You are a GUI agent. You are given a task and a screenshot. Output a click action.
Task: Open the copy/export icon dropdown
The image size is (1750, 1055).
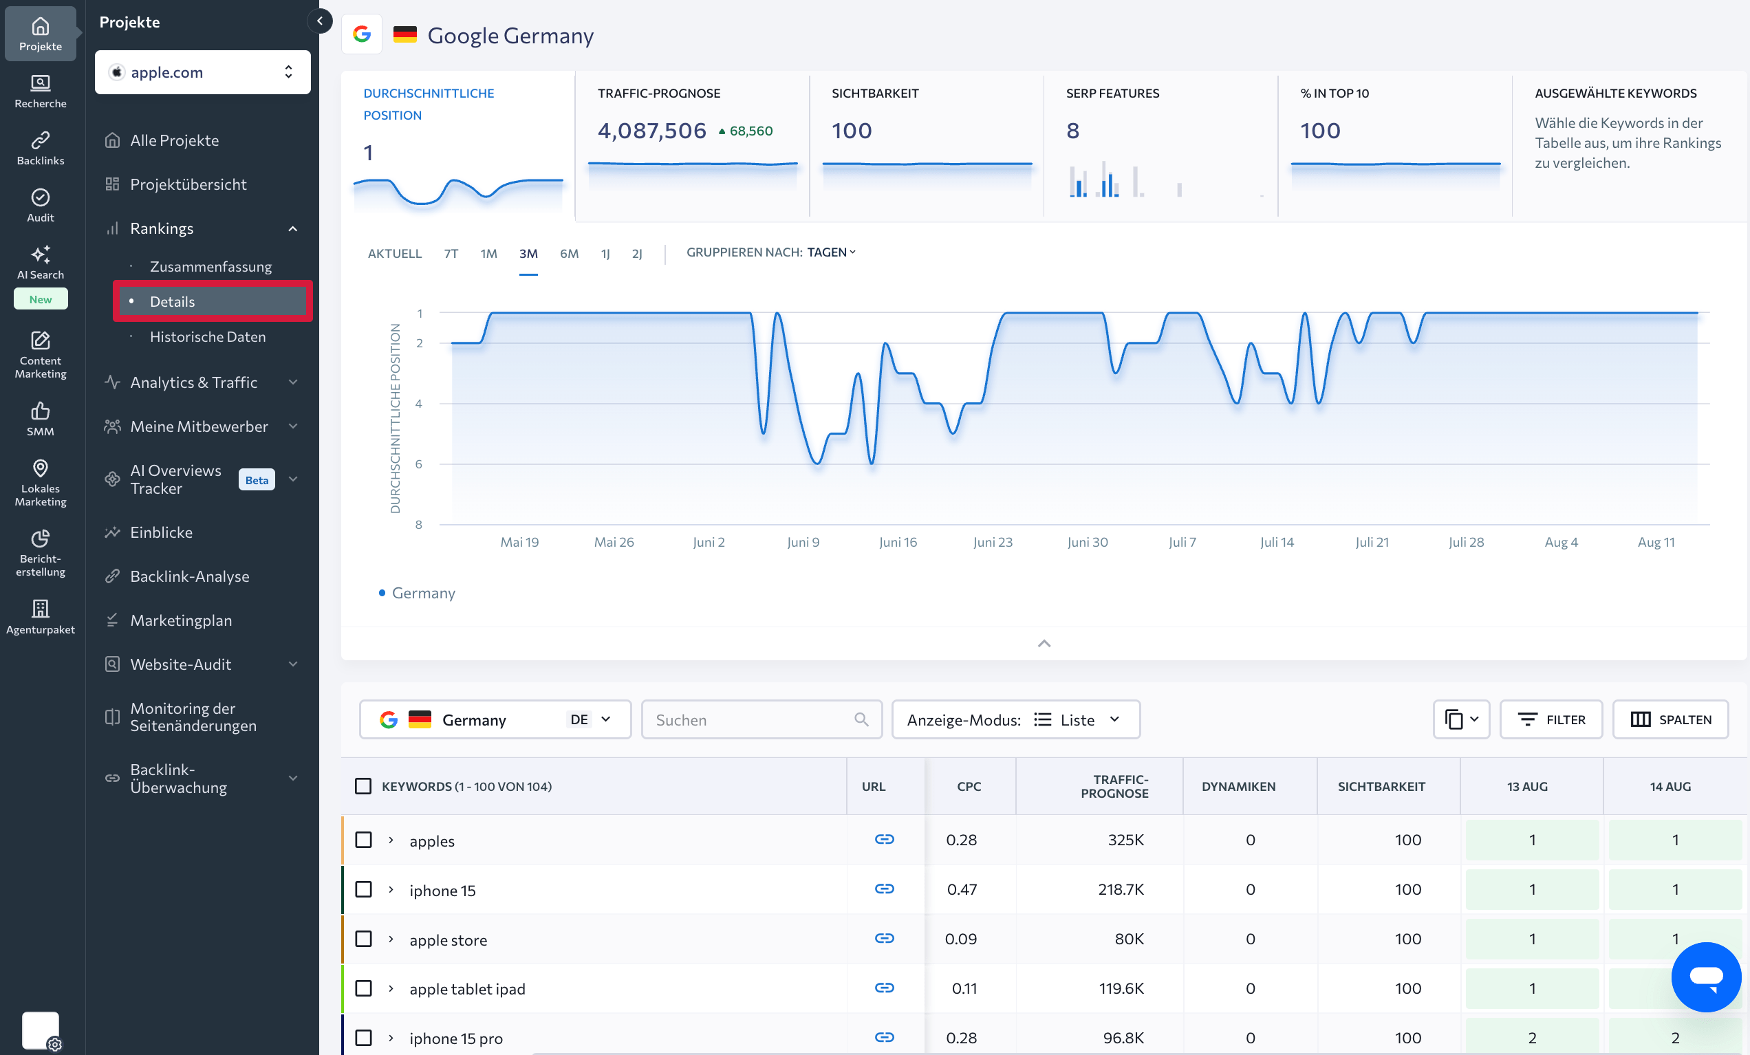click(x=1461, y=719)
